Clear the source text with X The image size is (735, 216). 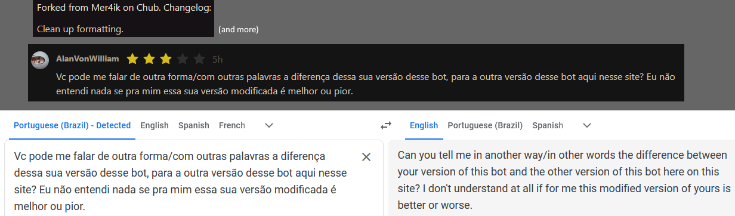(366, 157)
